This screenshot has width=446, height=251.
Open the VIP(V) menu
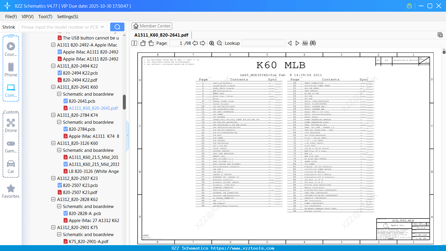click(28, 17)
